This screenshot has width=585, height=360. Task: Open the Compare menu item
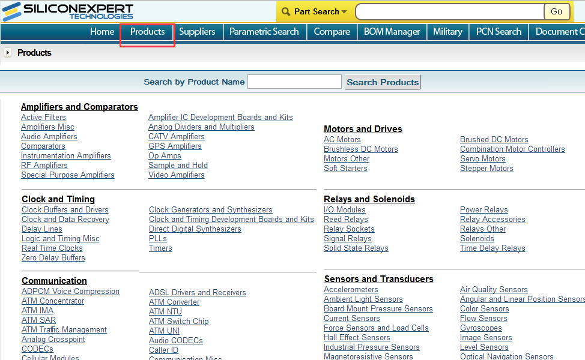tap(332, 32)
